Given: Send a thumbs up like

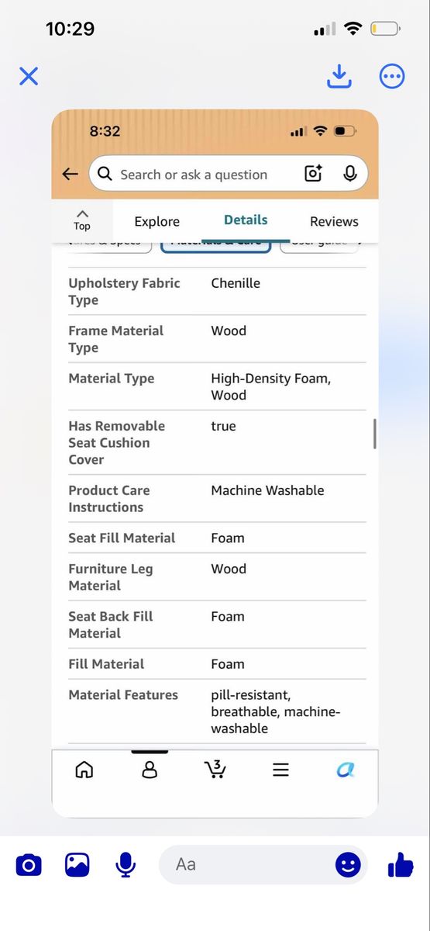Looking at the screenshot, I should click(401, 864).
